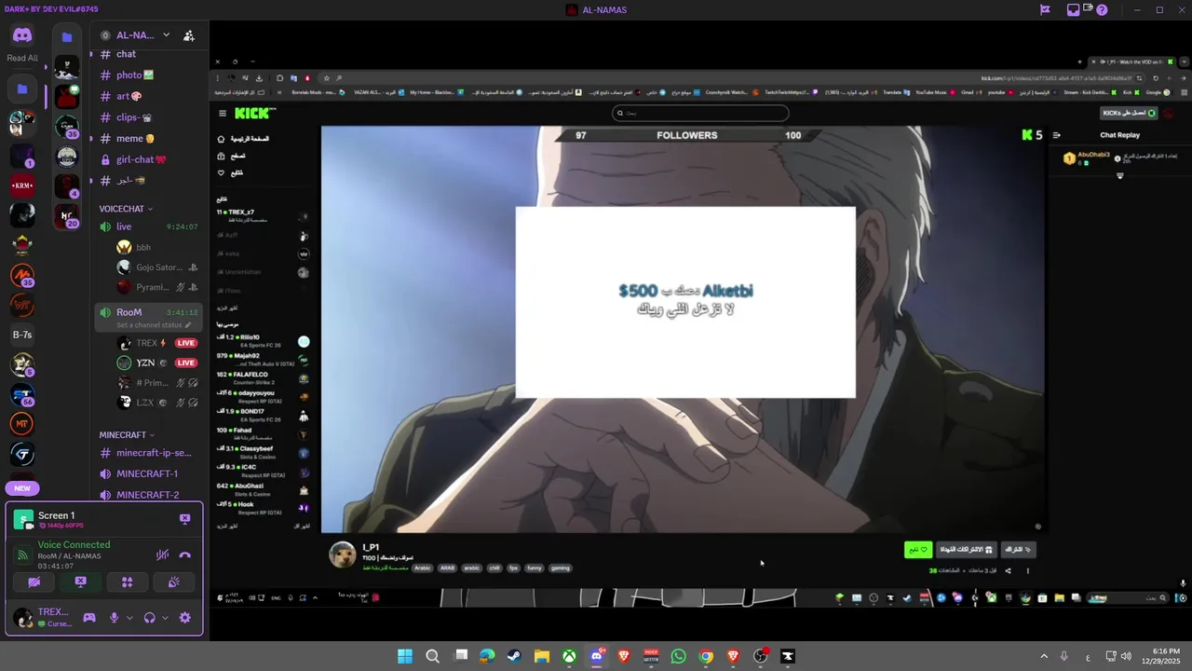Show hidden system tray icons chevron
Viewport: 1192px width, 671px height.
click(x=1044, y=656)
